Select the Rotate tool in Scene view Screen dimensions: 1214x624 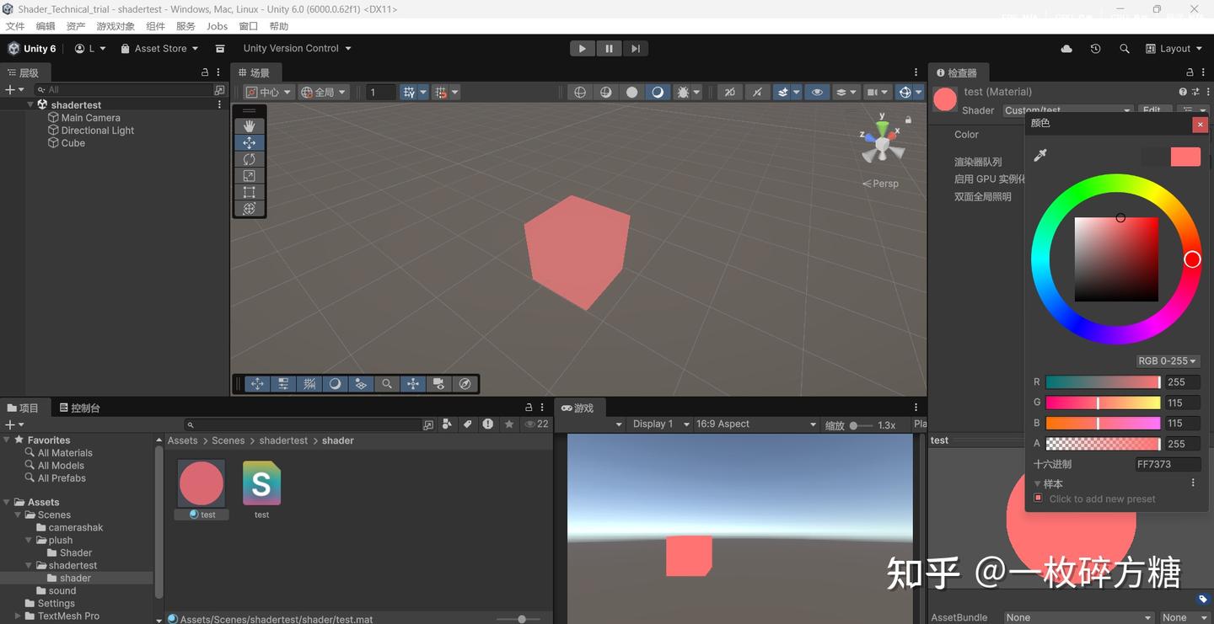(249, 158)
